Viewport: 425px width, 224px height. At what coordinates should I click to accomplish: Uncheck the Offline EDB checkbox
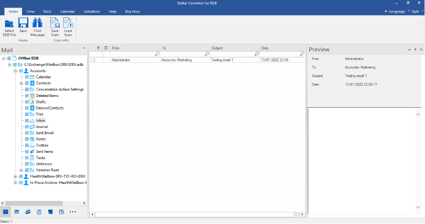point(9,59)
